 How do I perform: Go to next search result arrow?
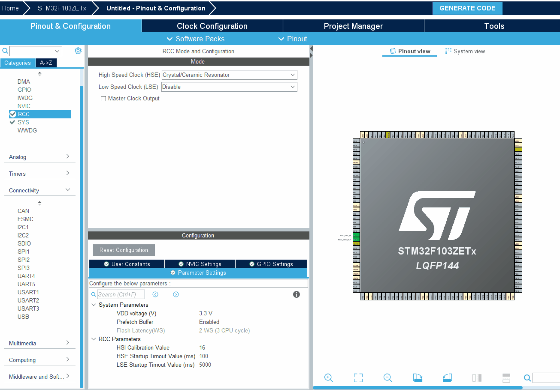tap(176, 294)
